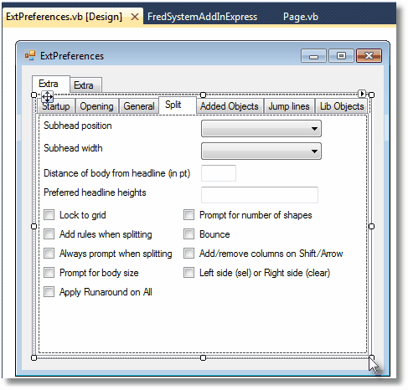Close the ExtPreferences.vb [Design] document tab
The height and width of the screenshot is (390, 408).
[135, 17]
